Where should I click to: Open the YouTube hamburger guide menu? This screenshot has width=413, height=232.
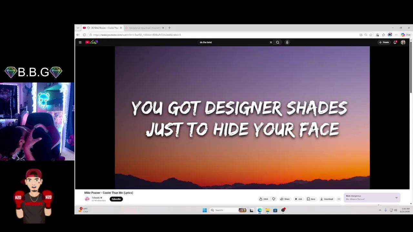coord(80,42)
